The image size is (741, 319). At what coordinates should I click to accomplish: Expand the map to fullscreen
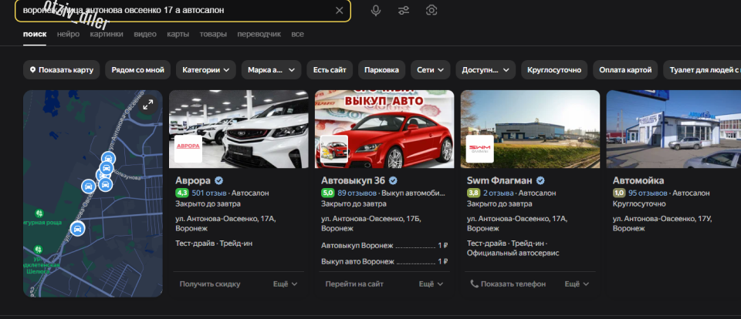click(148, 104)
